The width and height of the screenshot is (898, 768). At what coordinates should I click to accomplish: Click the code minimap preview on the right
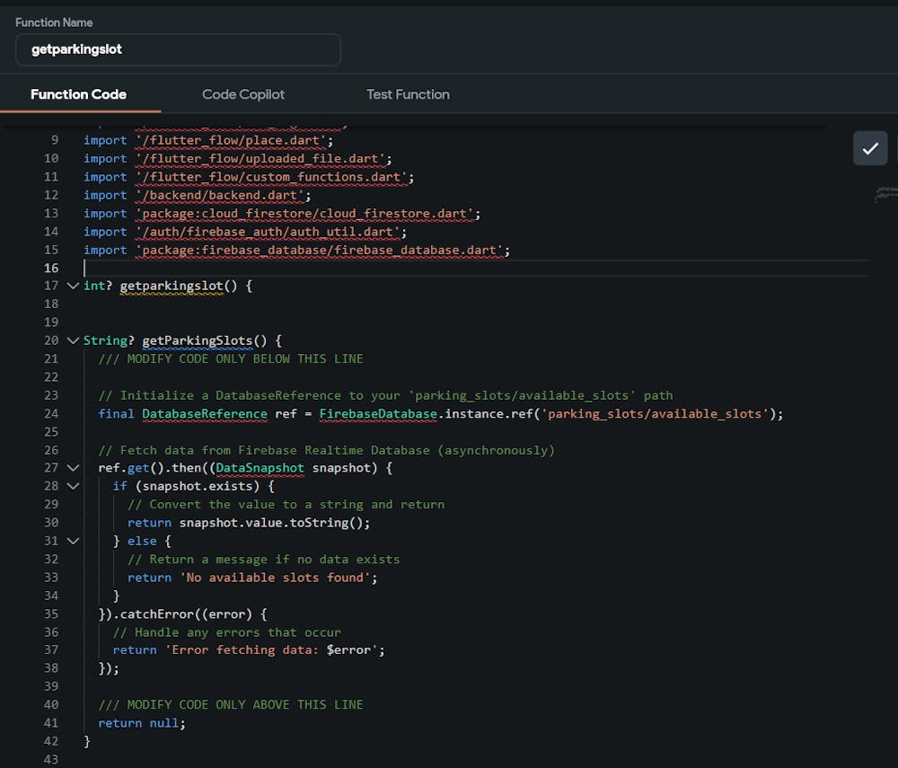885,194
